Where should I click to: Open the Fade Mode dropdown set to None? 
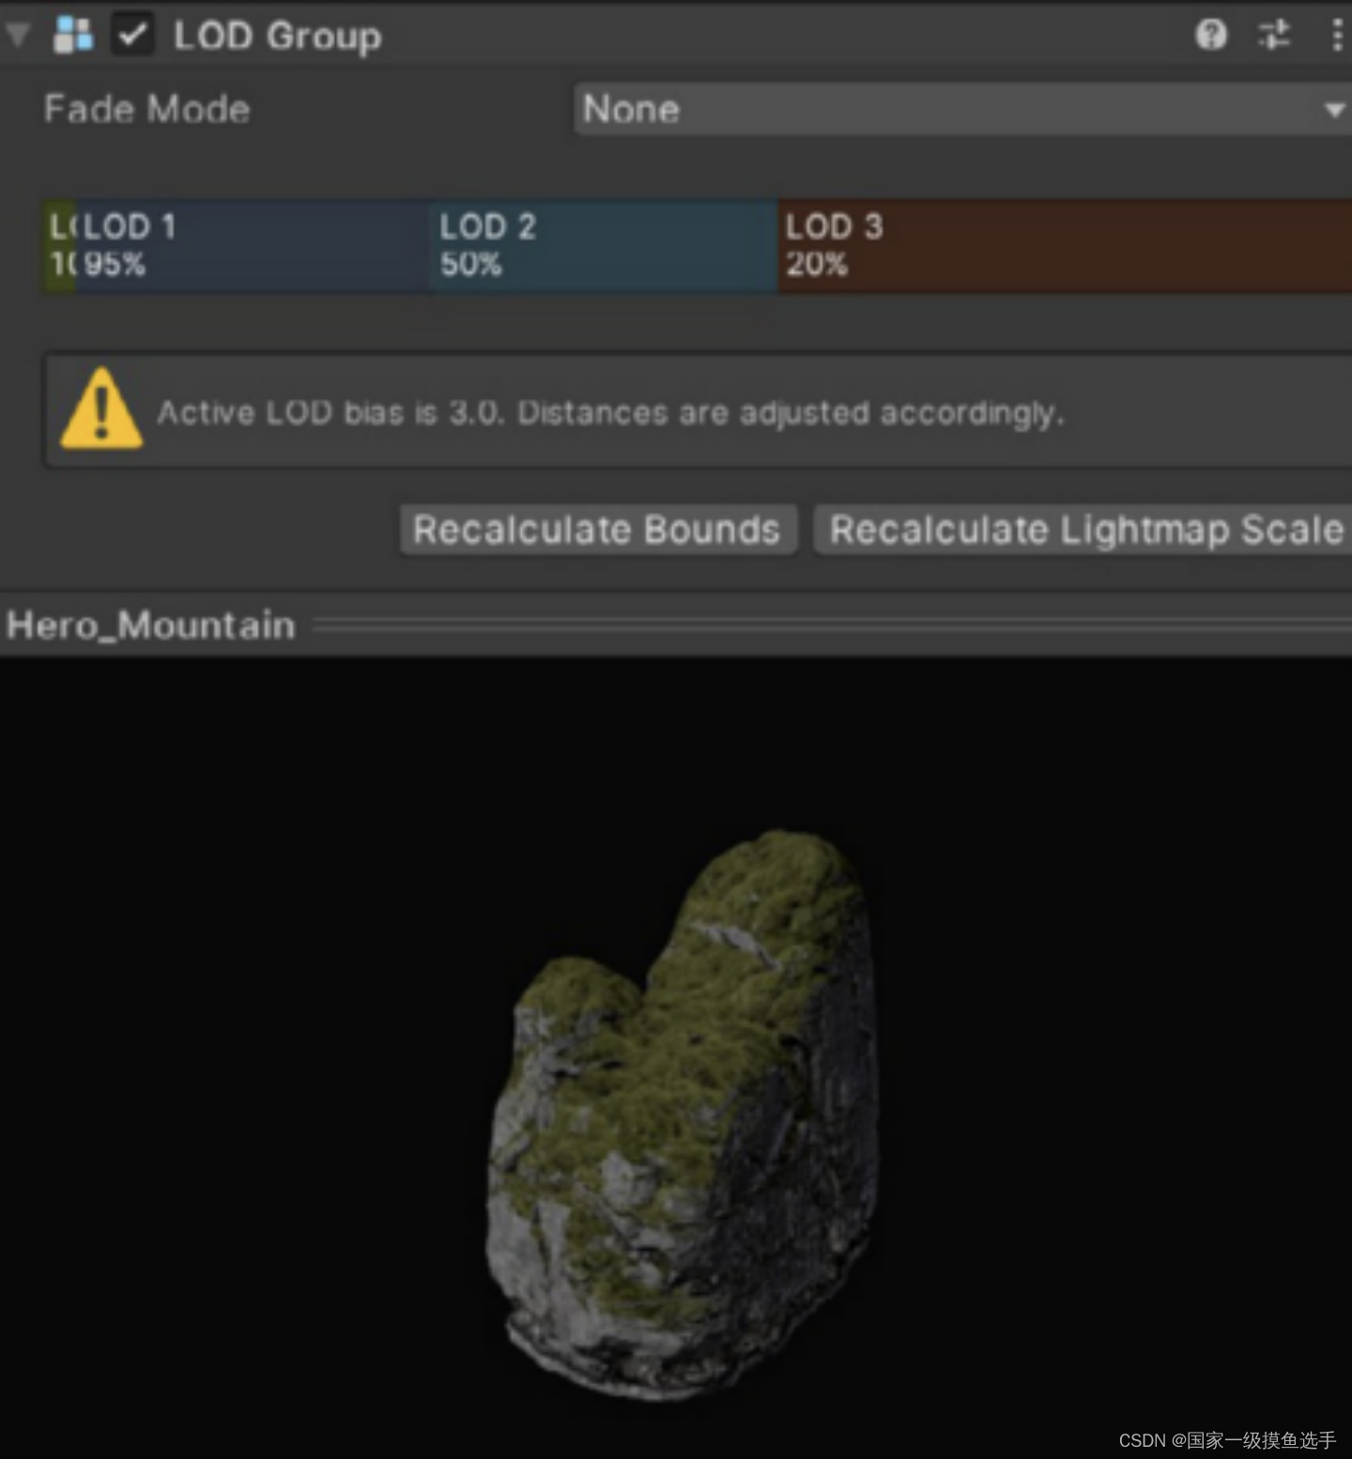click(962, 109)
